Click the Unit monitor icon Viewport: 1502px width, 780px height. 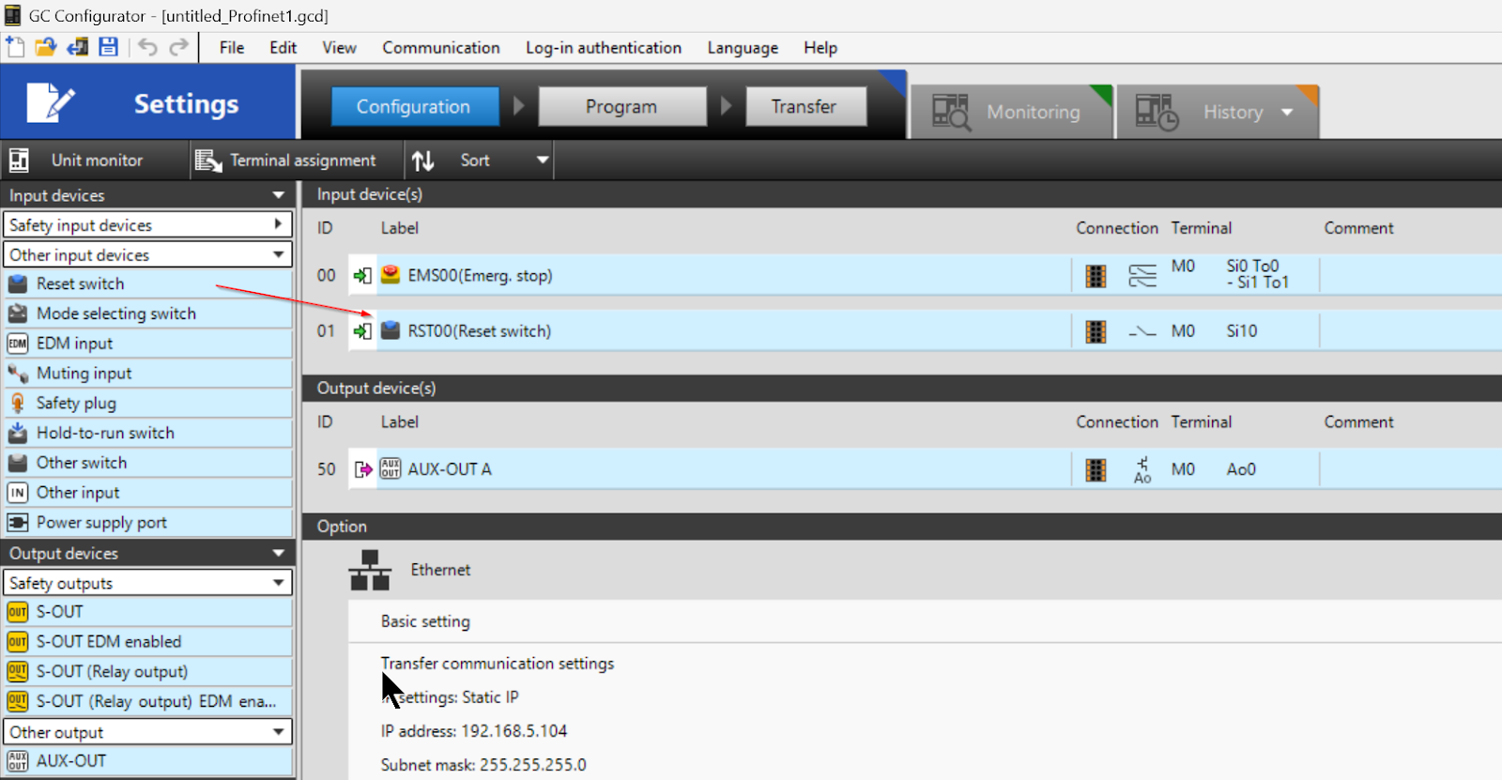(19, 161)
